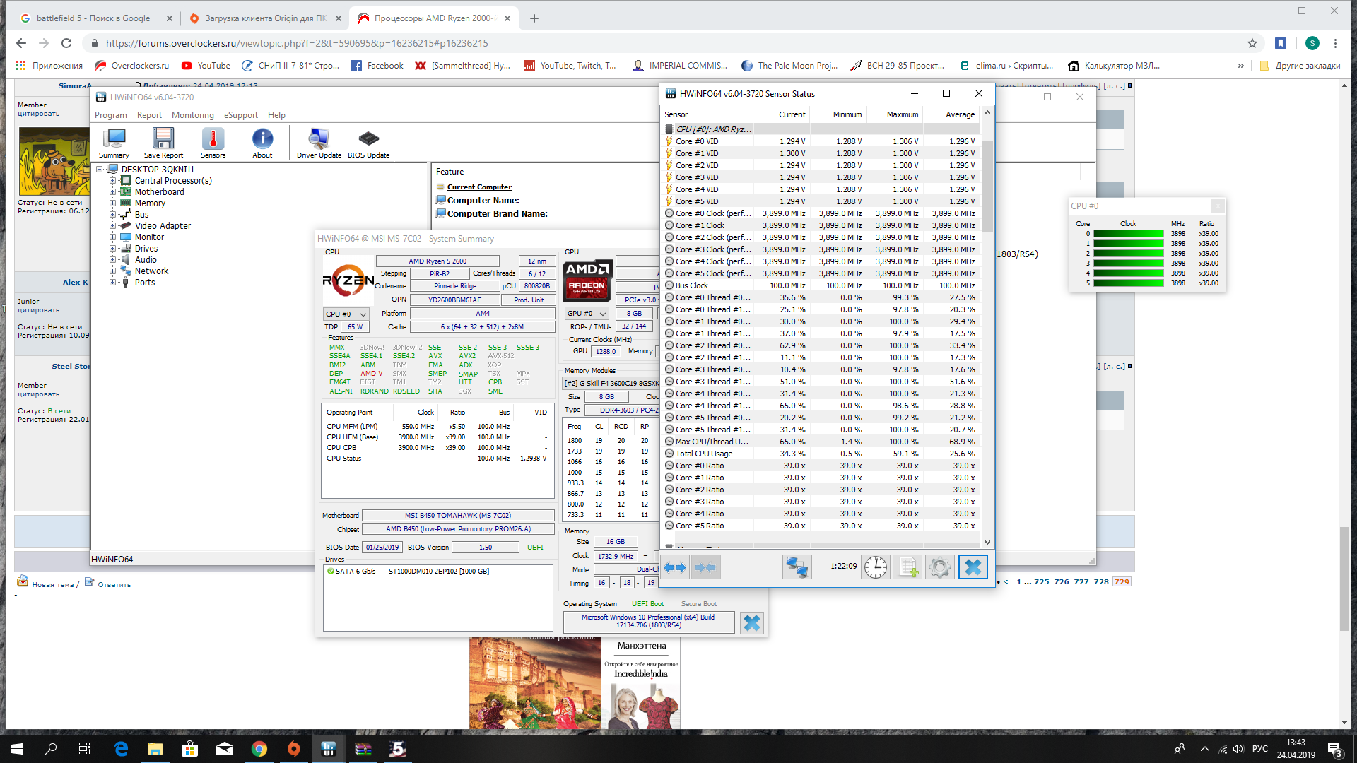Start logging with the sheet-plus icon
Viewport: 1357px width, 763px height.
907,567
